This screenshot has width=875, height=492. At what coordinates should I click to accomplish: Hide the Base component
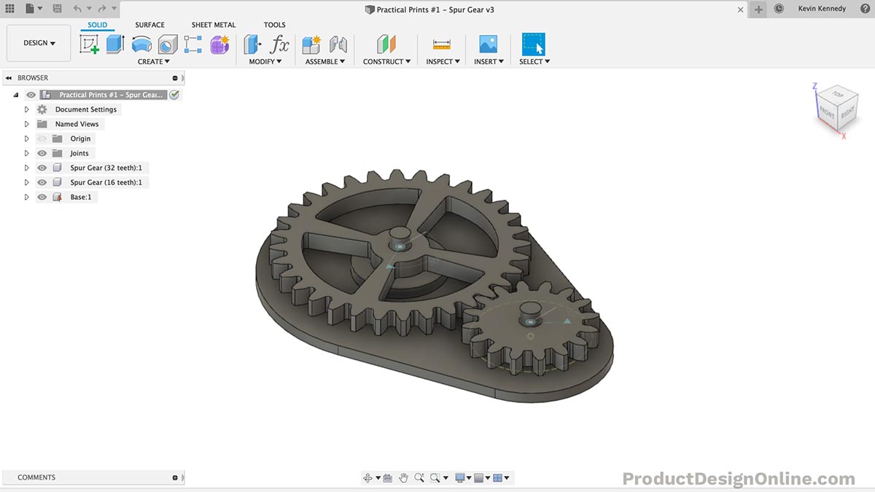coord(42,196)
